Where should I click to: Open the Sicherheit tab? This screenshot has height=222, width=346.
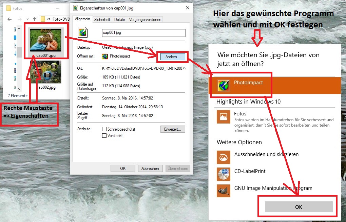click(x=102, y=20)
